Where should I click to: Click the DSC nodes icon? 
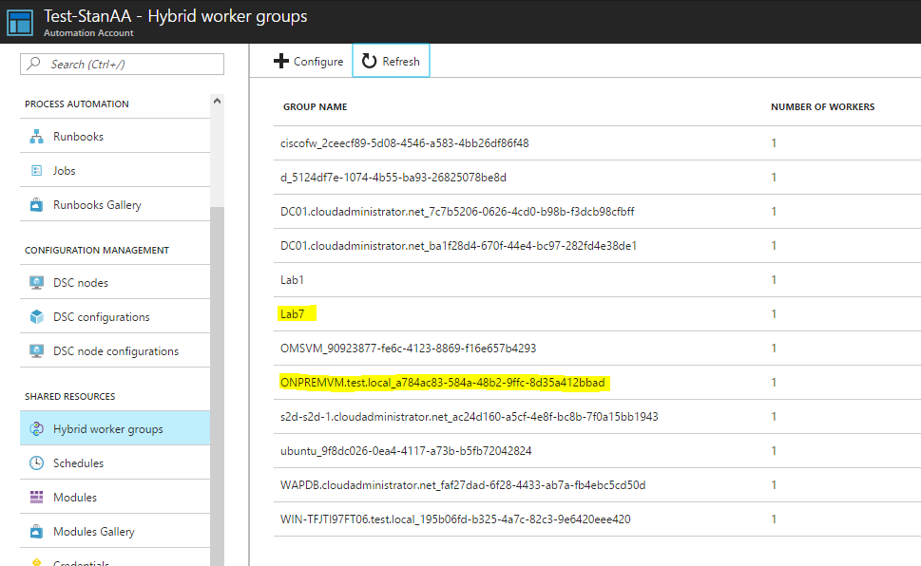(37, 283)
